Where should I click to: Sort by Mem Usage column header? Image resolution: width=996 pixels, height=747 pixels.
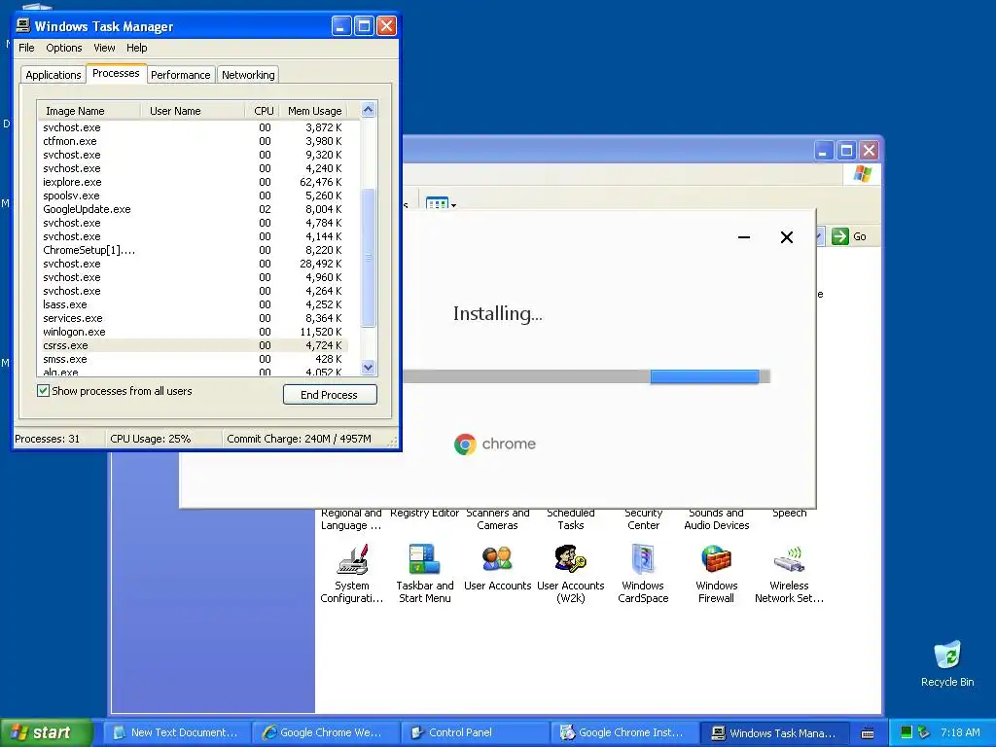pos(315,111)
